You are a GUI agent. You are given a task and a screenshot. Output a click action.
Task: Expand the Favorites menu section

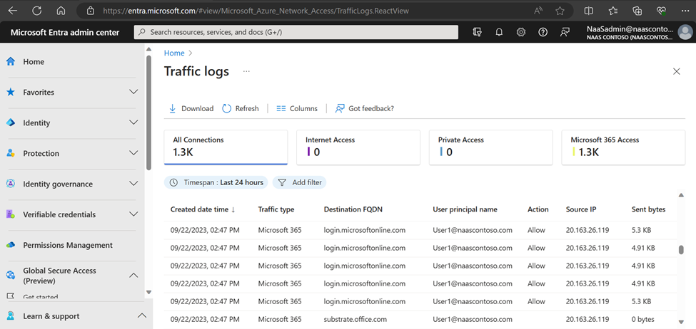click(x=133, y=92)
